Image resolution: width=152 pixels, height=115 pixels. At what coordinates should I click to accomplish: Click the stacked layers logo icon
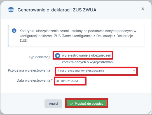point(11,10)
